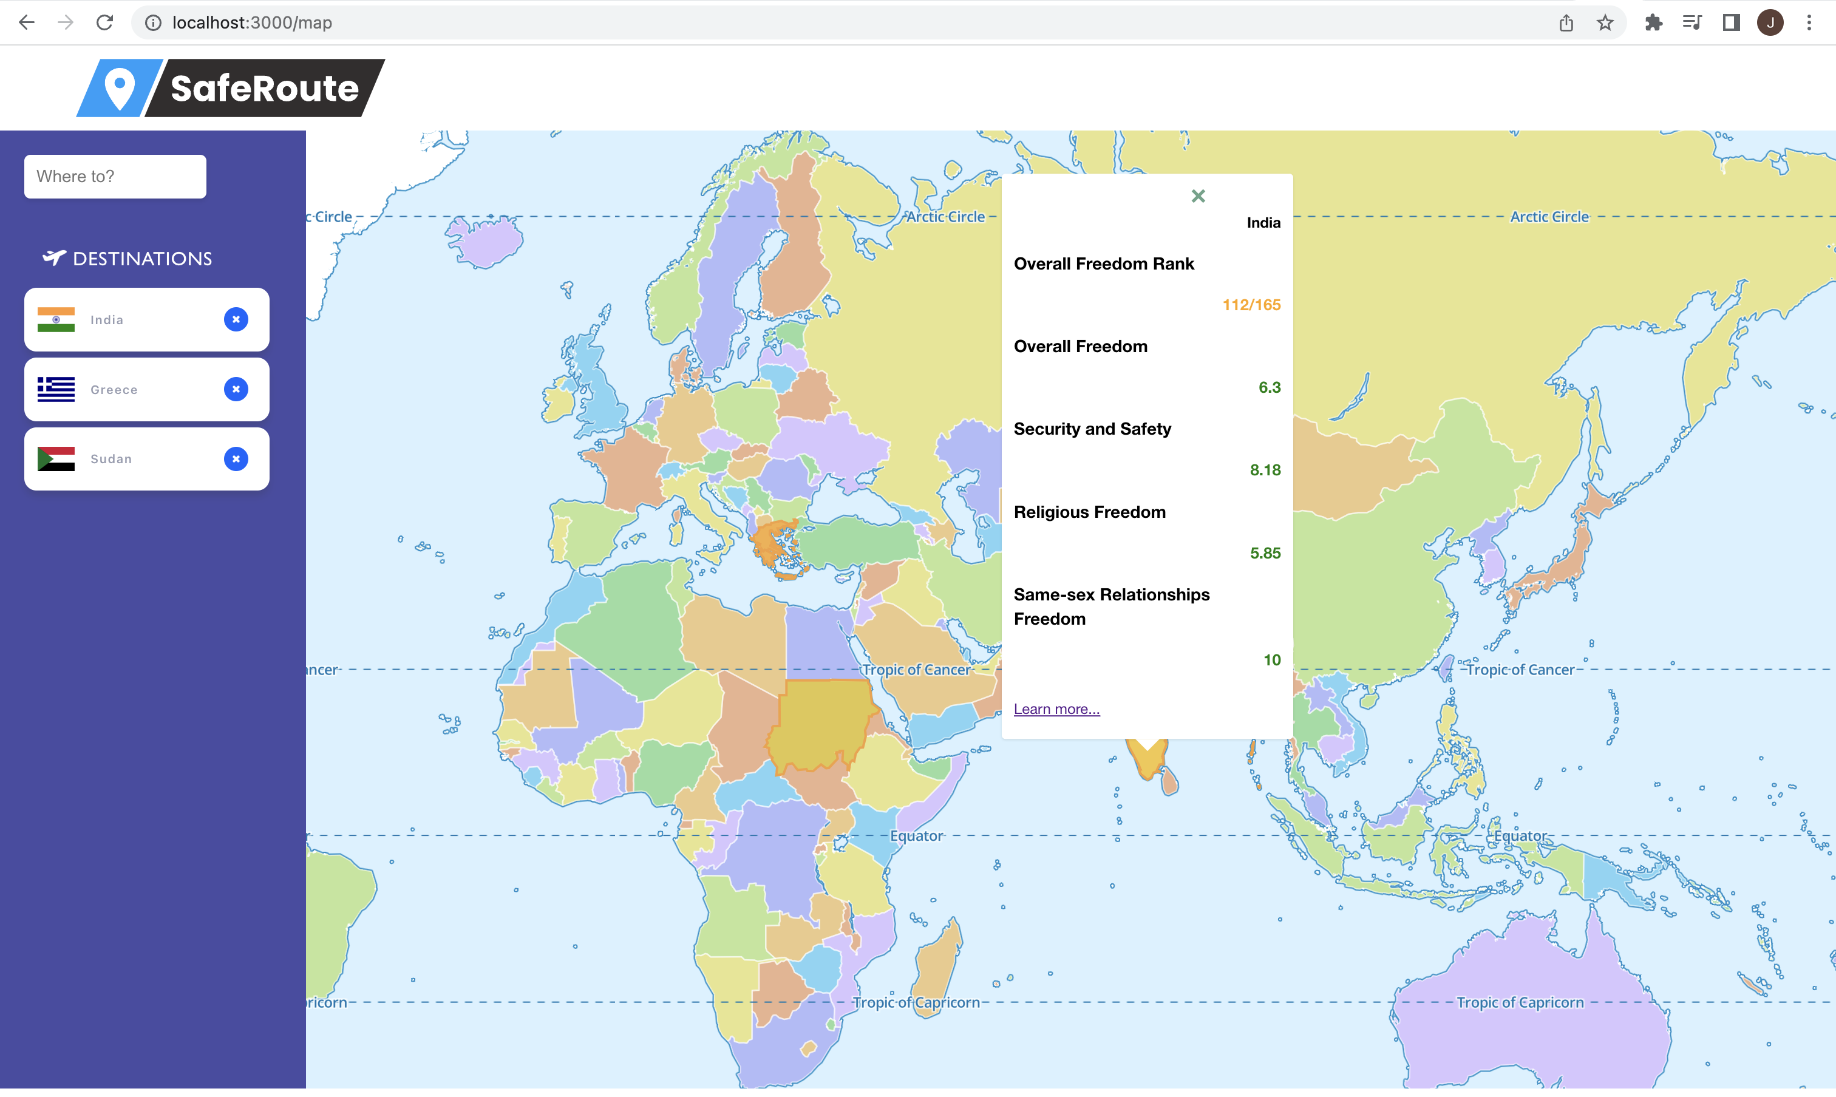Image resolution: width=1836 pixels, height=1097 pixels.
Task: Select the India destination card
Action: (x=146, y=319)
